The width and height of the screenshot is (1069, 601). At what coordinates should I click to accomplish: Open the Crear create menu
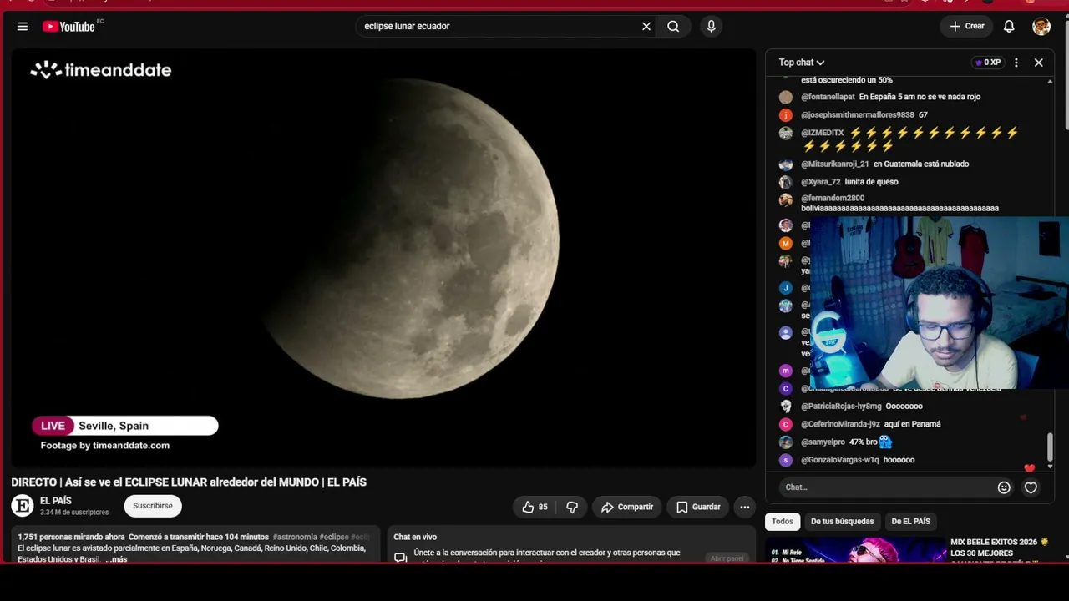tap(967, 27)
